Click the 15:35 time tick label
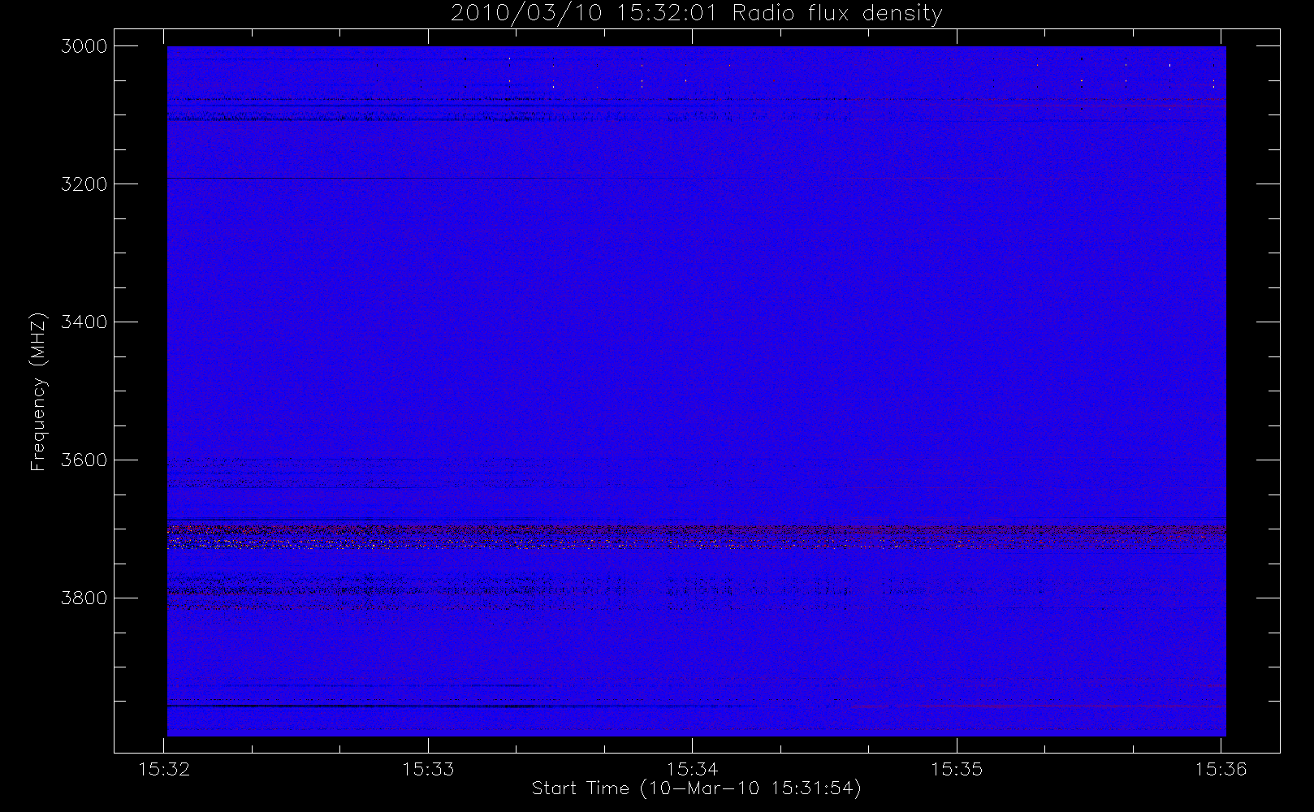The height and width of the screenshot is (812, 1314). [x=957, y=769]
